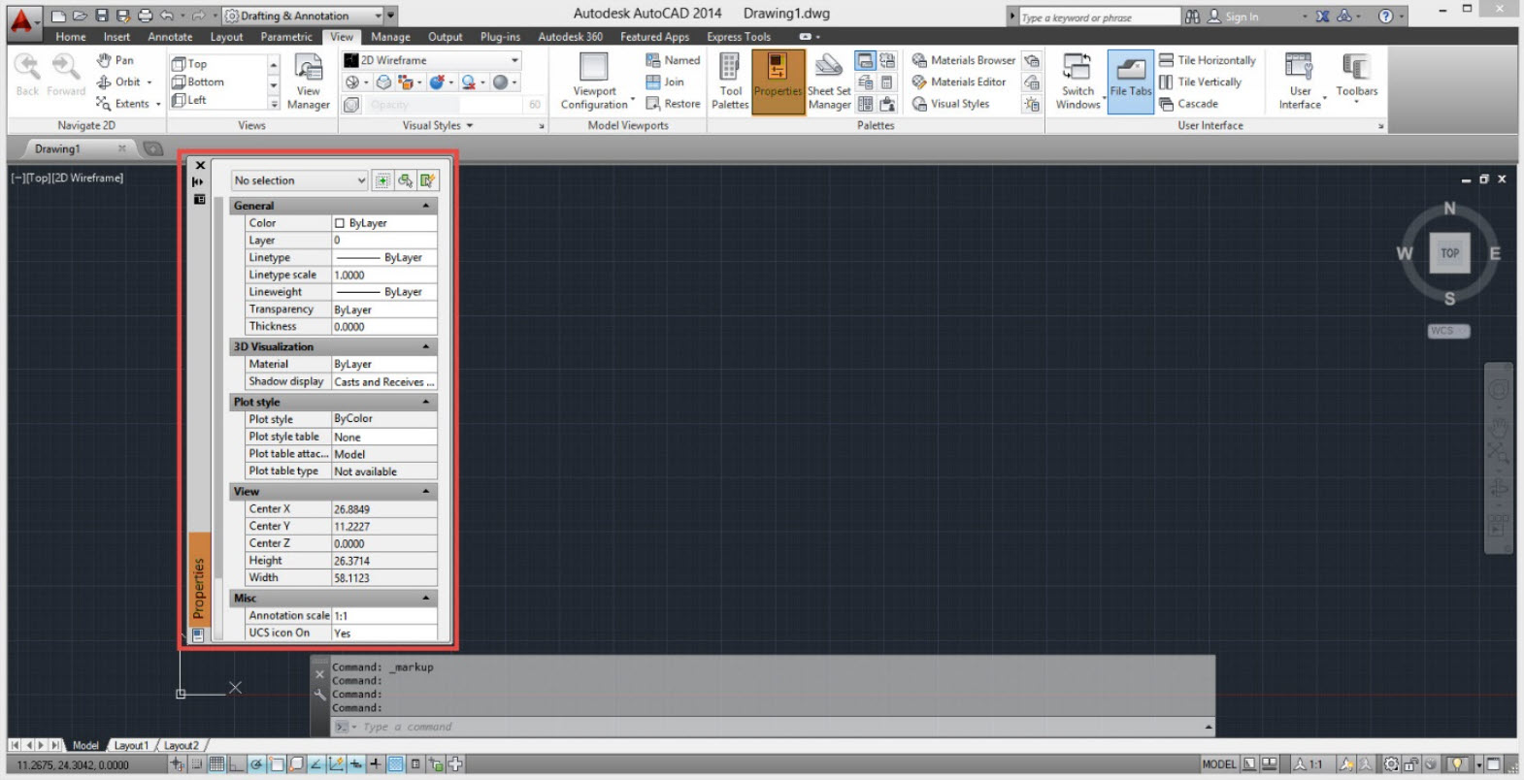Click the Orbit tool
Screen dimensions: 1524x780
tap(124, 82)
